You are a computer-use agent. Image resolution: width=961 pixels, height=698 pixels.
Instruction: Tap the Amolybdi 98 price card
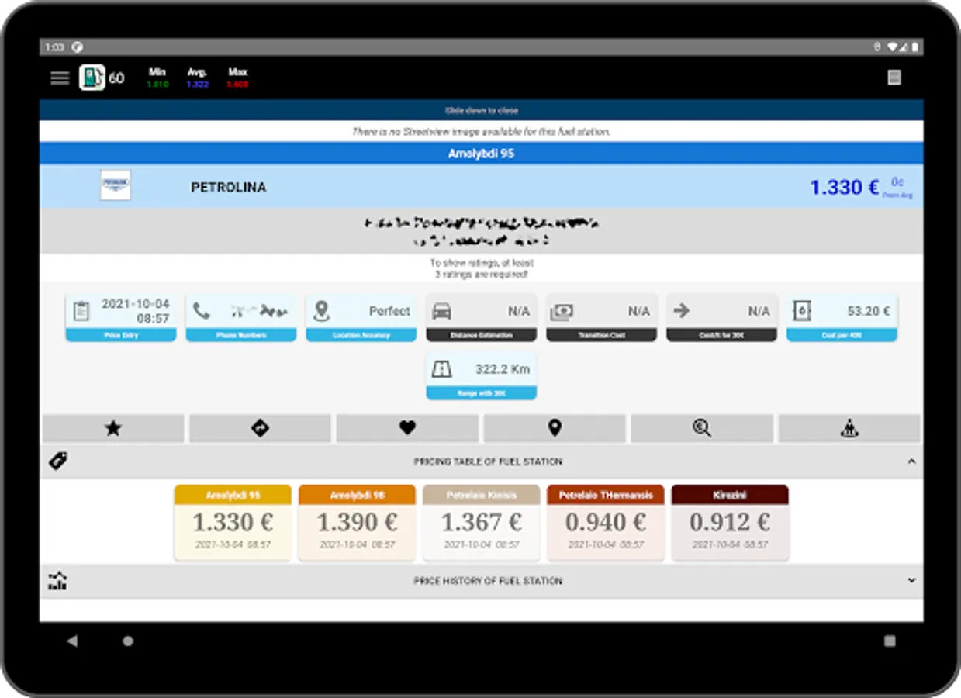point(357,523)
